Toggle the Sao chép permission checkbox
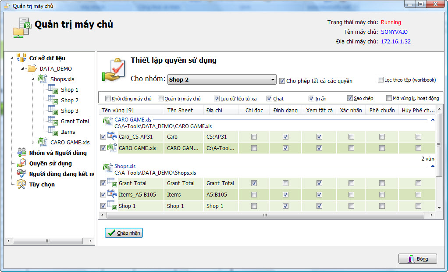The height and width of the screenshot is (272, 448). click(x=350, y=98)
